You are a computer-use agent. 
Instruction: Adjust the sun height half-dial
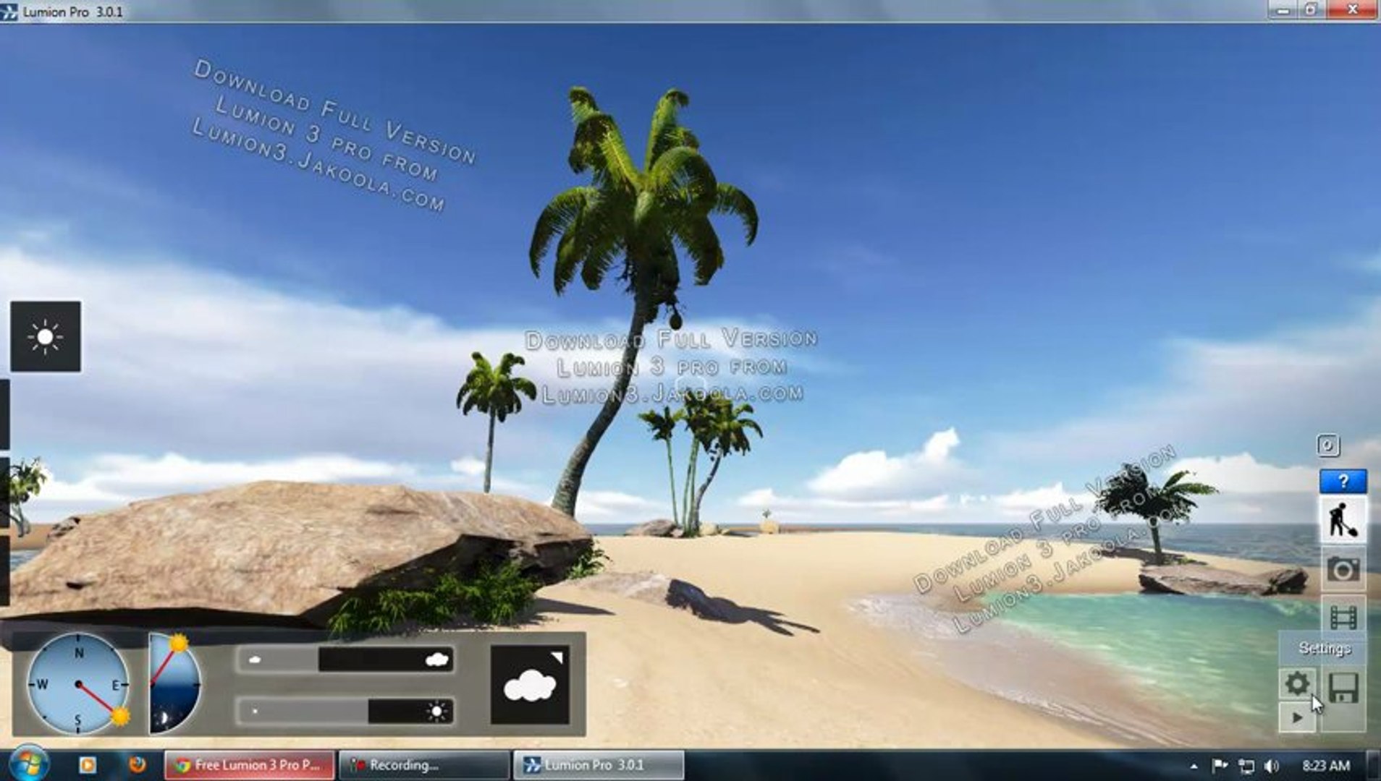coord(174,683)
